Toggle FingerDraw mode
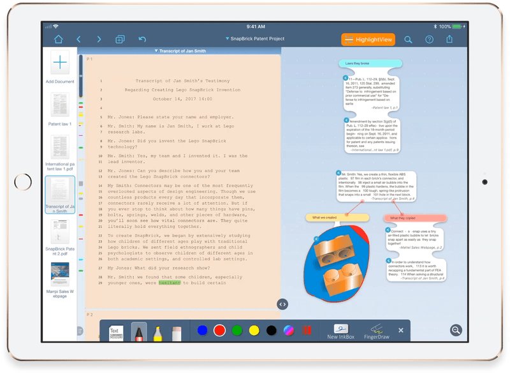Image resolution: width=510 pixels, height=383 pixels. (x=377, y=332)
